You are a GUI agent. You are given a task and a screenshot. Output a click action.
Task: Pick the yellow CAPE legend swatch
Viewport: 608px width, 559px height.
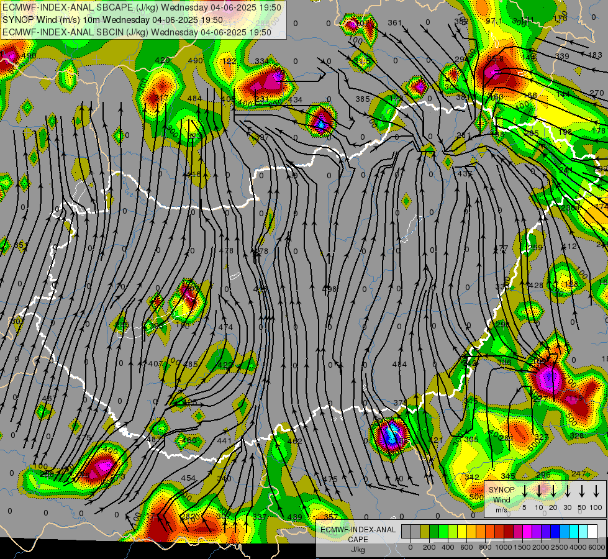click(462, 532)
